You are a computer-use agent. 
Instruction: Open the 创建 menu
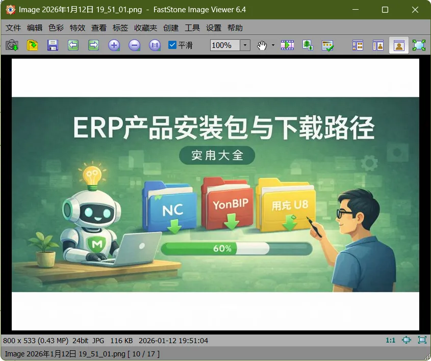pyautogui.click(x=171, y=28)
